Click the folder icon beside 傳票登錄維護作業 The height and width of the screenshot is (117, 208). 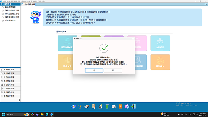(3, 10)
